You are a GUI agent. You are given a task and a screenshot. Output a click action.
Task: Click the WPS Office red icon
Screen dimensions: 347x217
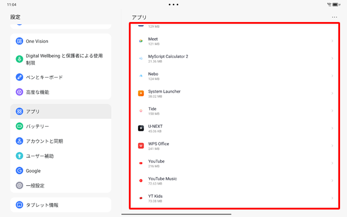(141, 146)
